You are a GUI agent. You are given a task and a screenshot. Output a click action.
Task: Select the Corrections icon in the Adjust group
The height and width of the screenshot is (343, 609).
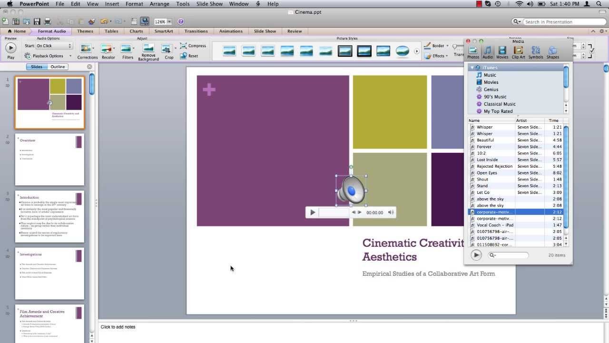[87, 48]
